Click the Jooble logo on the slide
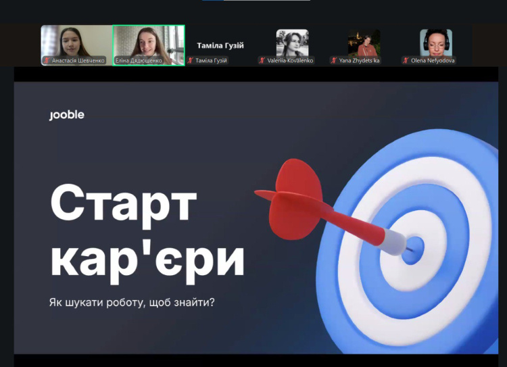Viewport: 507px width, 367px height. tap(67, 115)
